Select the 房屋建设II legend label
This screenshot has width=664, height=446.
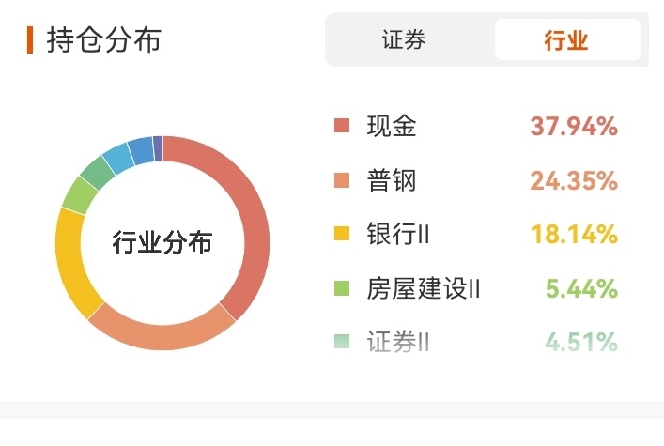[424, 288]
